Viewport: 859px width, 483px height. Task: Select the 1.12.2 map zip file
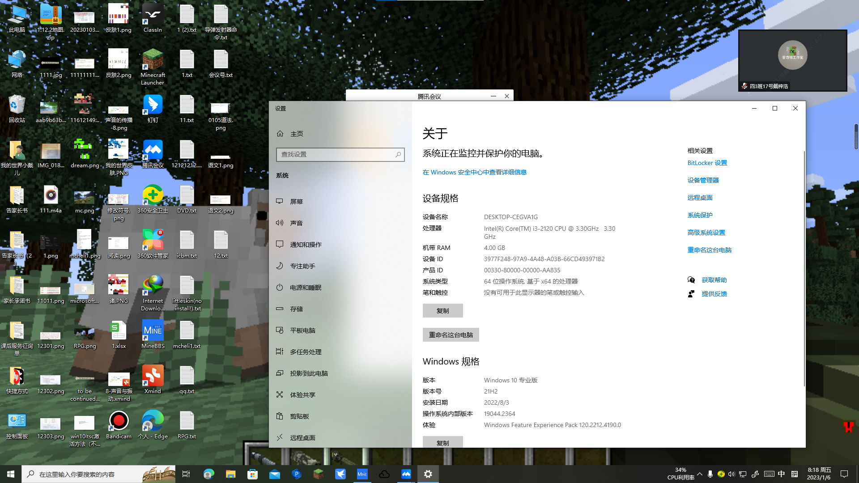[x=51, y=22]
